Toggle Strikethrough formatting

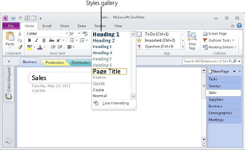click(x=51, y=40)
